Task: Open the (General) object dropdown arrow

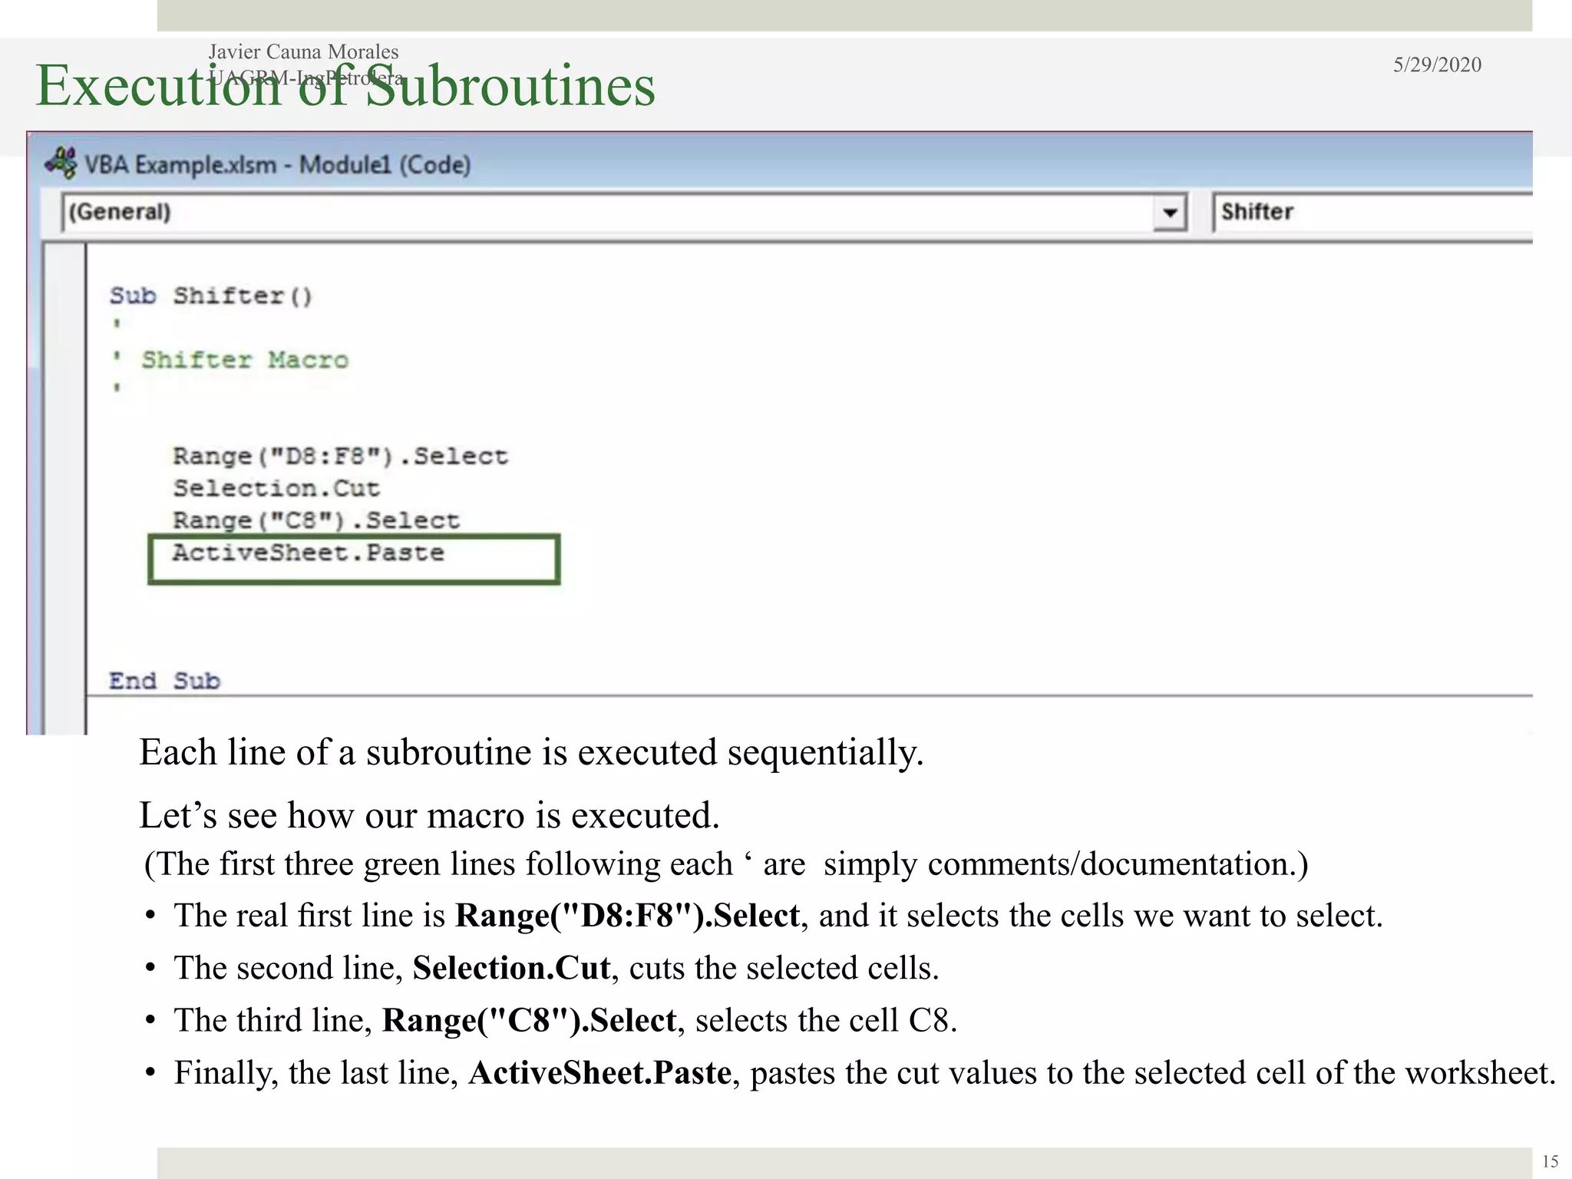Action: click(x=1170, y=213)
